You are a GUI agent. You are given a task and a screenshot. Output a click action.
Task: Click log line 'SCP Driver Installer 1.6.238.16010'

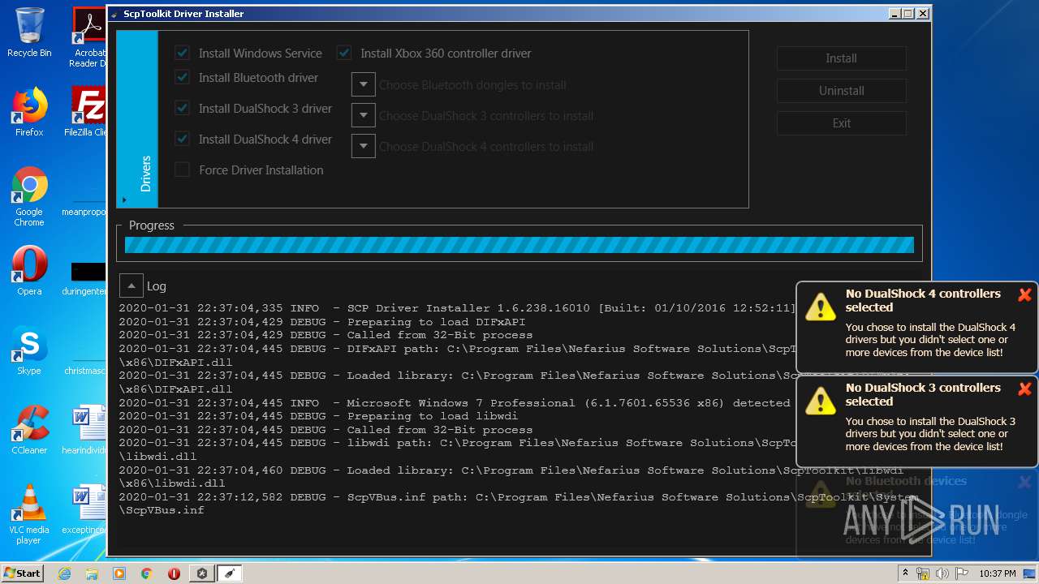tap(457, 308)
